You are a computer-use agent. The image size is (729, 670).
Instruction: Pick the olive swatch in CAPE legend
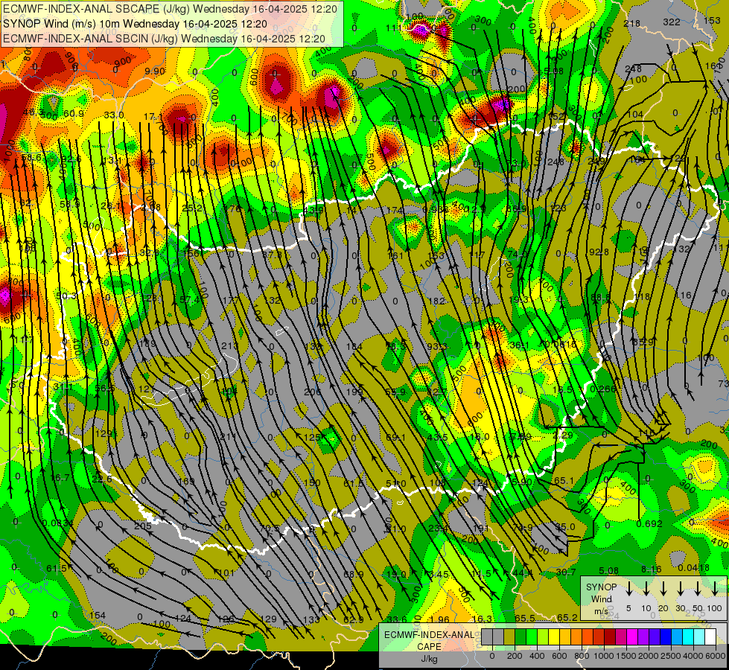click(509, 636)
